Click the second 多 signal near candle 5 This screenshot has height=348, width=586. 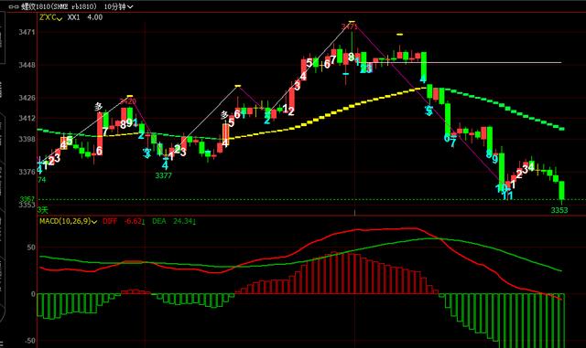coord(224,115)
